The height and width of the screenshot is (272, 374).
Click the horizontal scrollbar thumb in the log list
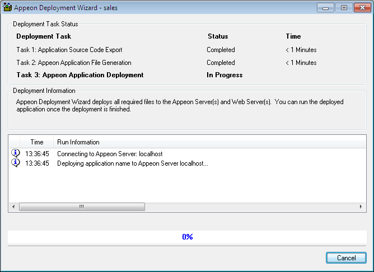pyautogui.click(x=82, y=207)
